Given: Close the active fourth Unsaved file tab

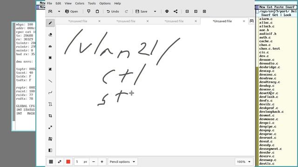Looking at the screenshot, I should pyautogui.click(x=244, y=21).
